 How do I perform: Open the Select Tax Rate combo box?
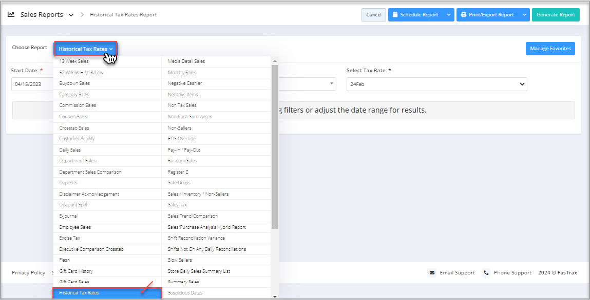pos(436,84)
